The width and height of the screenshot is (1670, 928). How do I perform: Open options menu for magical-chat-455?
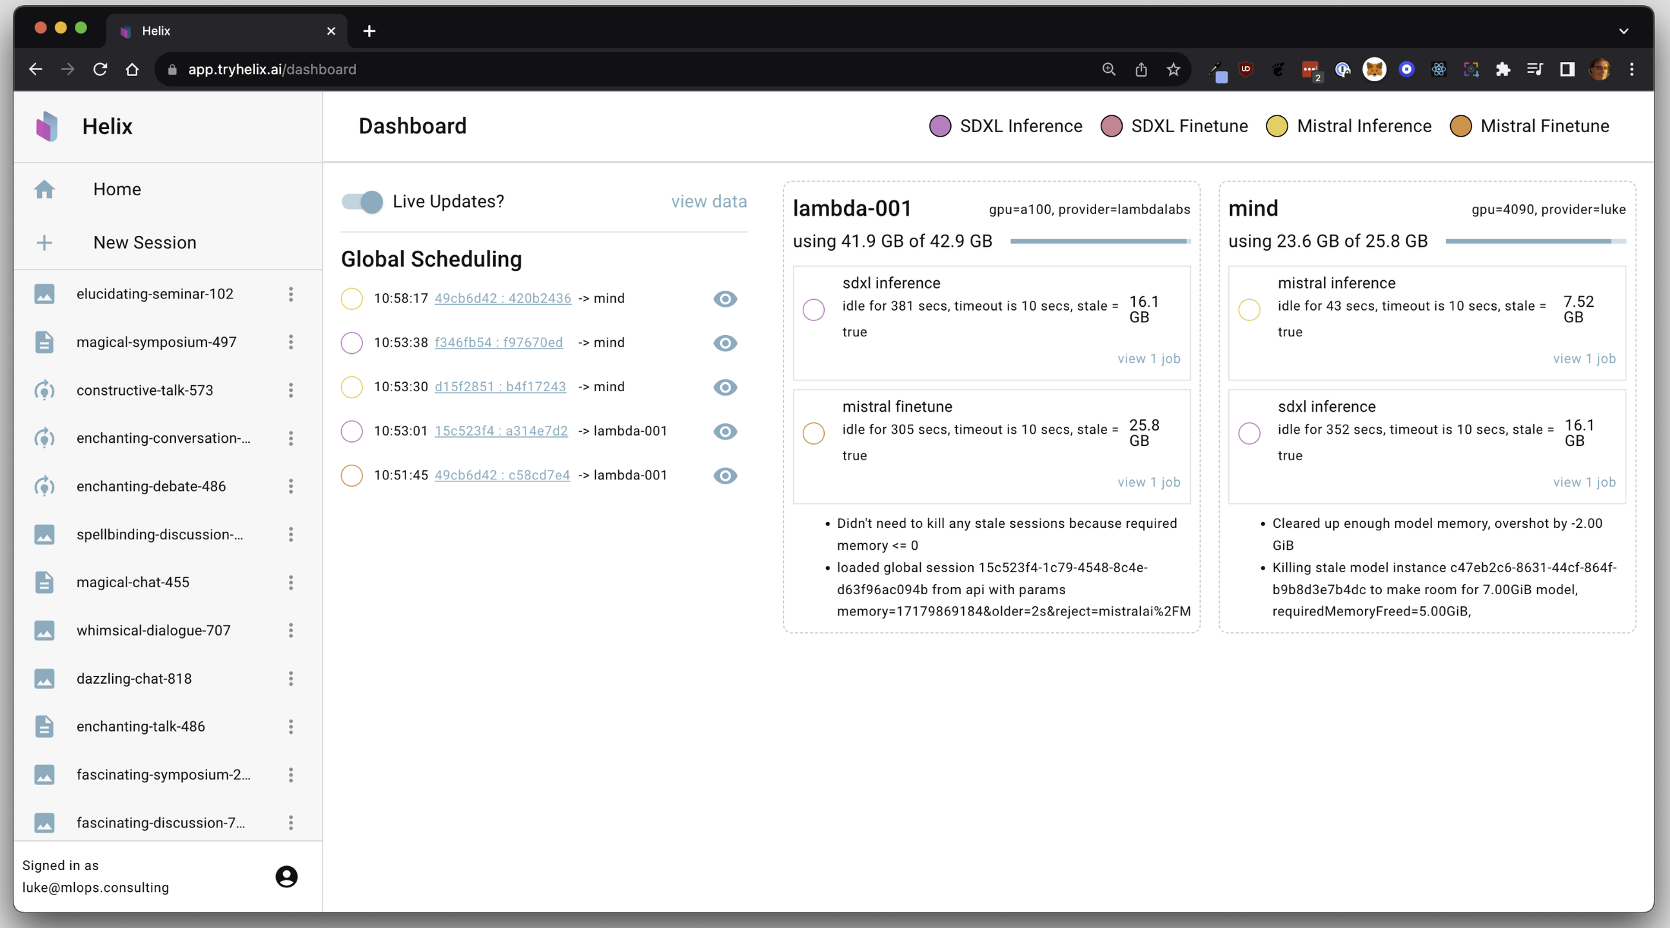pyautogui.click(x=290, y=582)
